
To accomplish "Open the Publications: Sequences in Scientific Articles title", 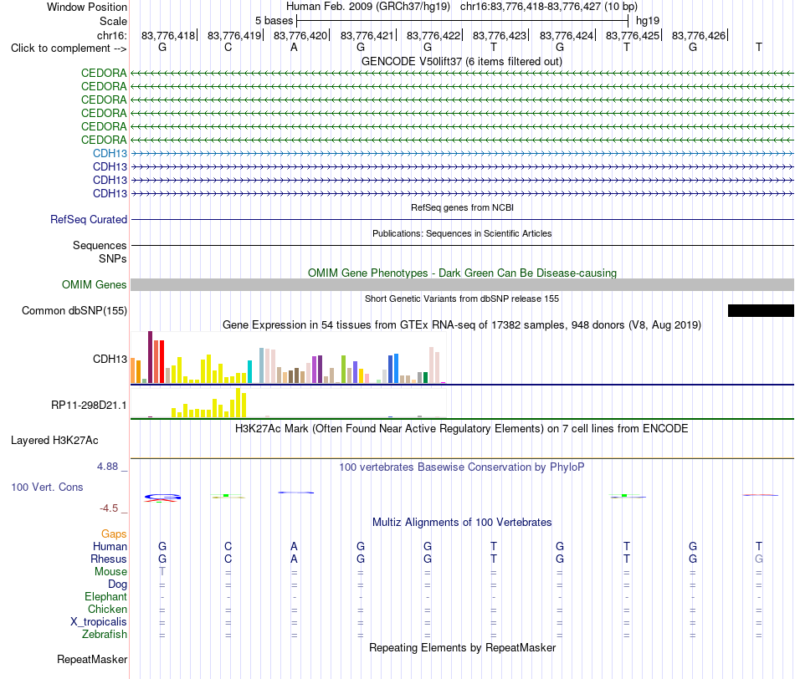I will pos(462,233).
